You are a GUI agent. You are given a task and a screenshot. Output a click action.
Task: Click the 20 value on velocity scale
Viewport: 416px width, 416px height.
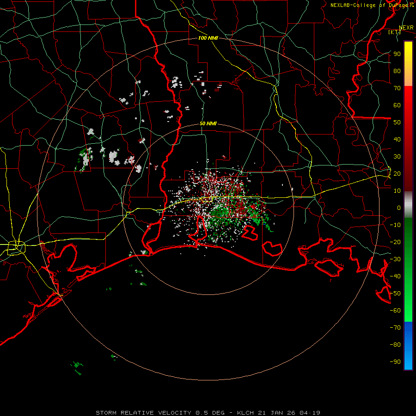[397, 174]
